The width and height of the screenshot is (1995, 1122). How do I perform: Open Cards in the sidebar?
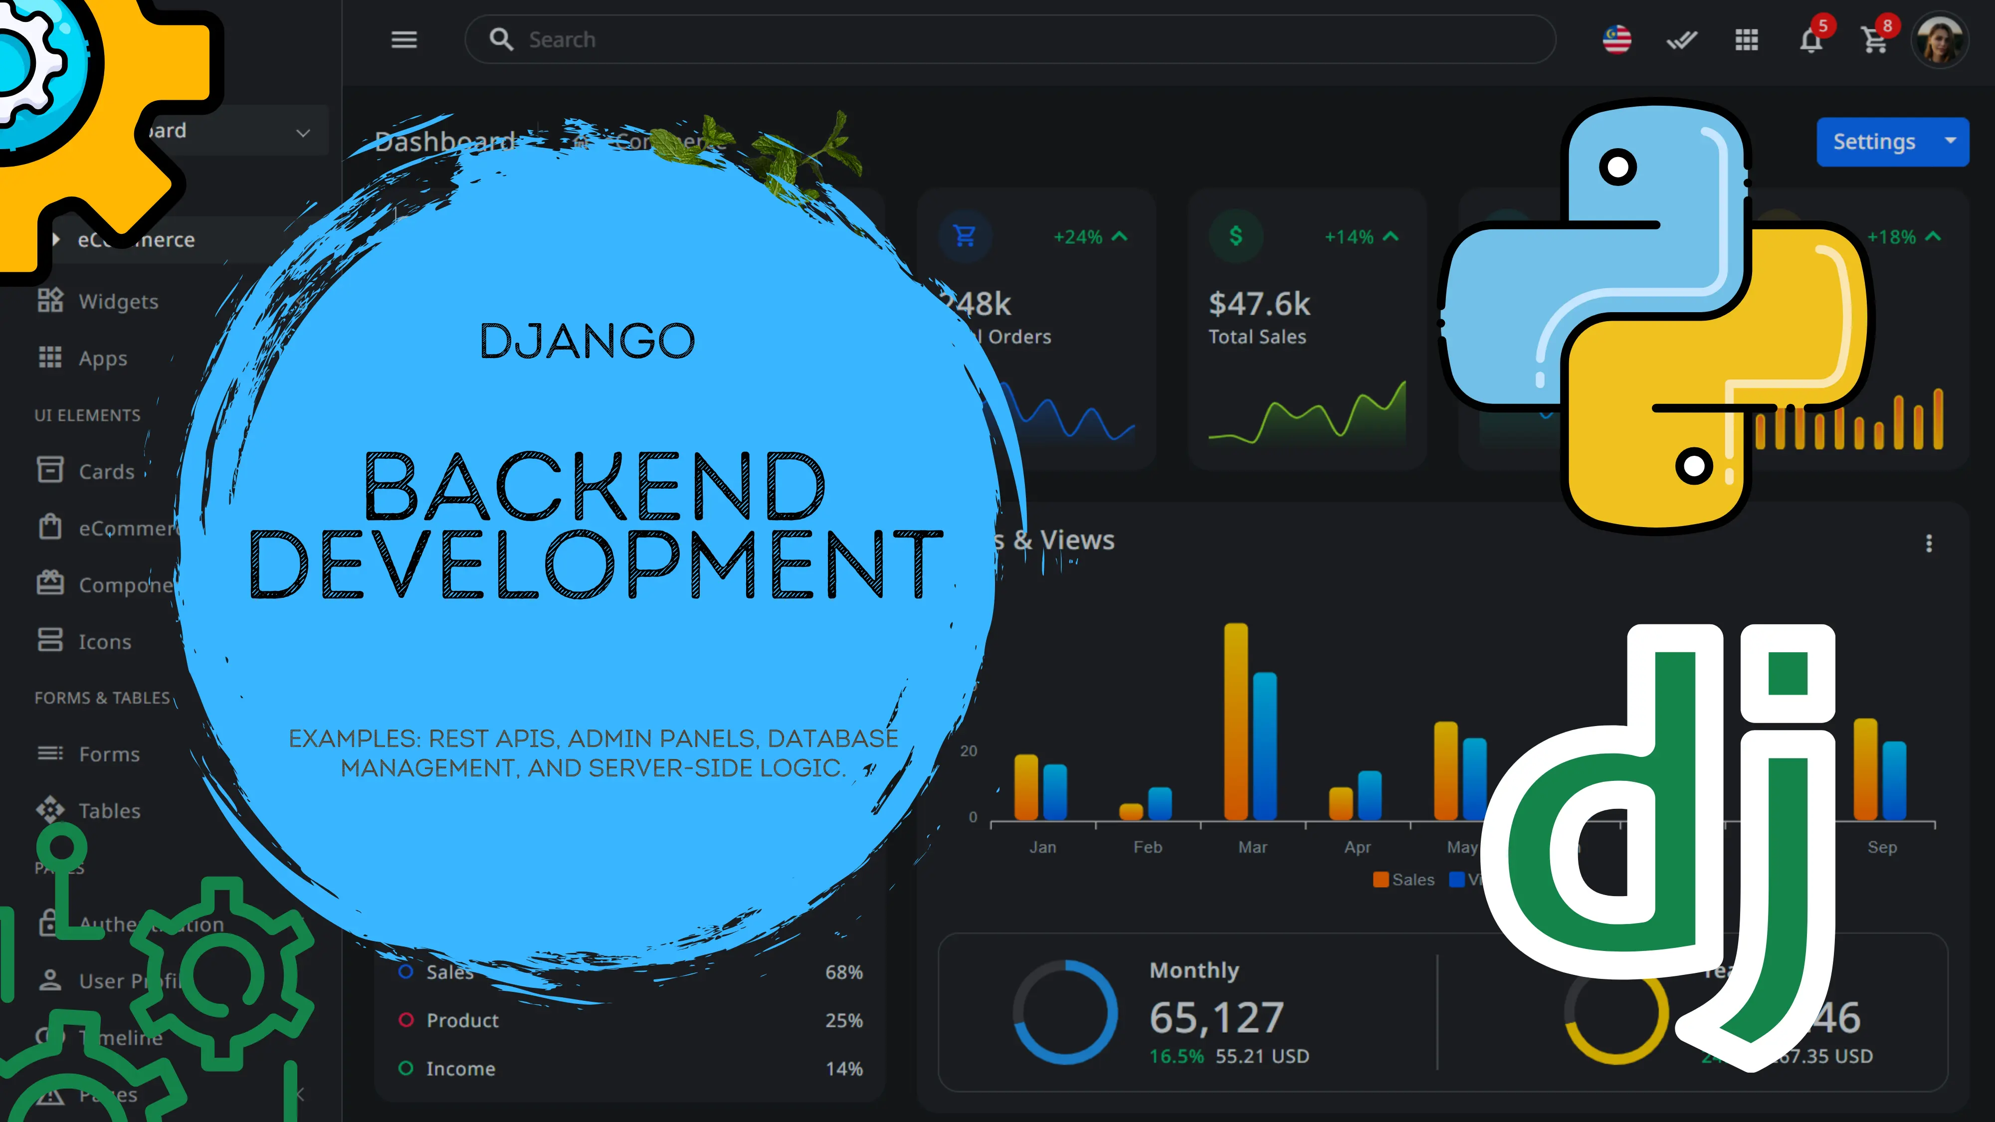pos(106,471)
